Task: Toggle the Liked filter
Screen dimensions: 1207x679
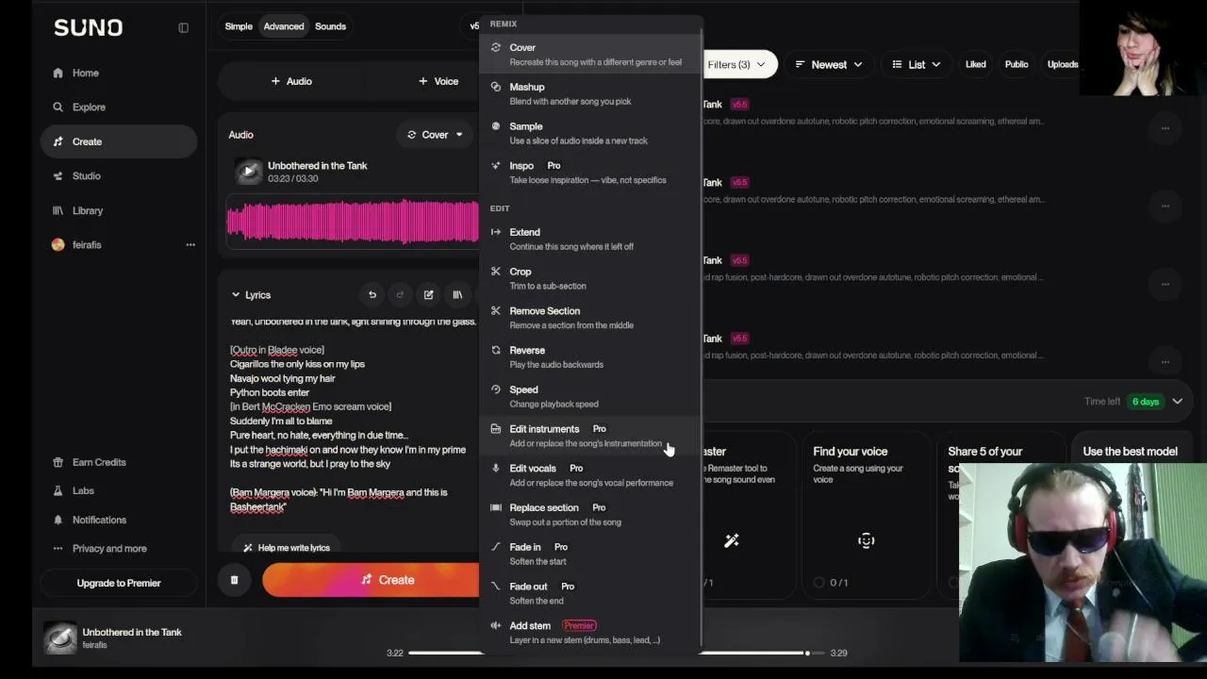Action: tap(975, 64)
